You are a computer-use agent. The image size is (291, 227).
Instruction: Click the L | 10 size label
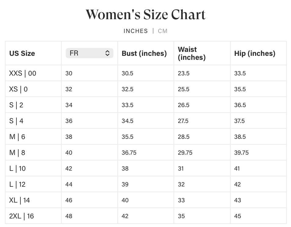[17, 168]
